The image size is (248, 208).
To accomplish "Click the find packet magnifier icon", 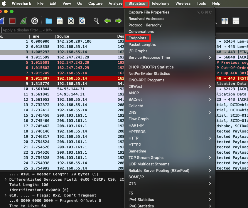I will 96,21.
